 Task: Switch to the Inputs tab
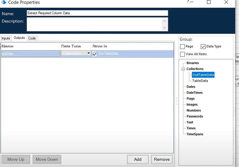pos(6,38)
